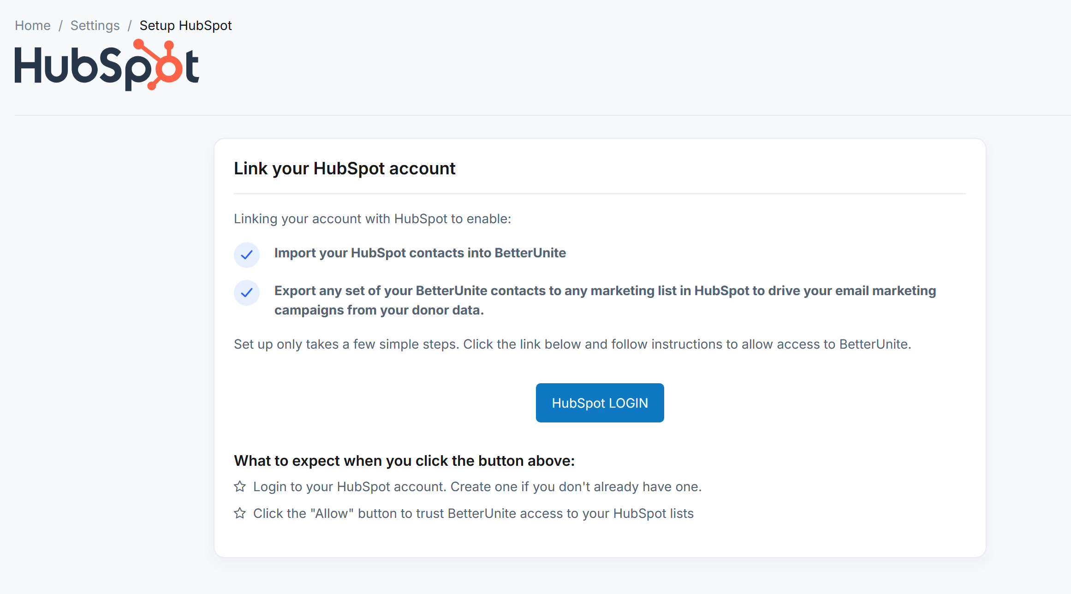Click the 'Linking your account with HubSpot to enable' text
The image size is (1071, 594).
(x=372, y=219)
